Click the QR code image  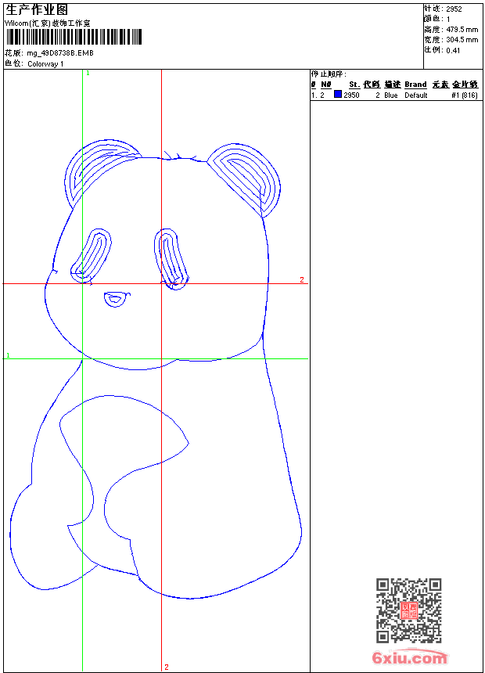coord(408,610)
